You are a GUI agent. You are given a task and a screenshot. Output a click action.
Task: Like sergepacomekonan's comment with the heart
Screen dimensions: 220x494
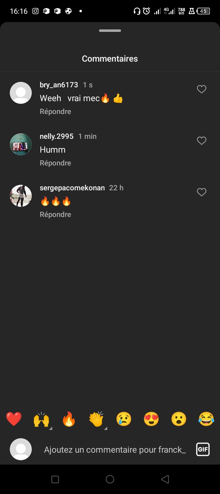tap(201, 192)
